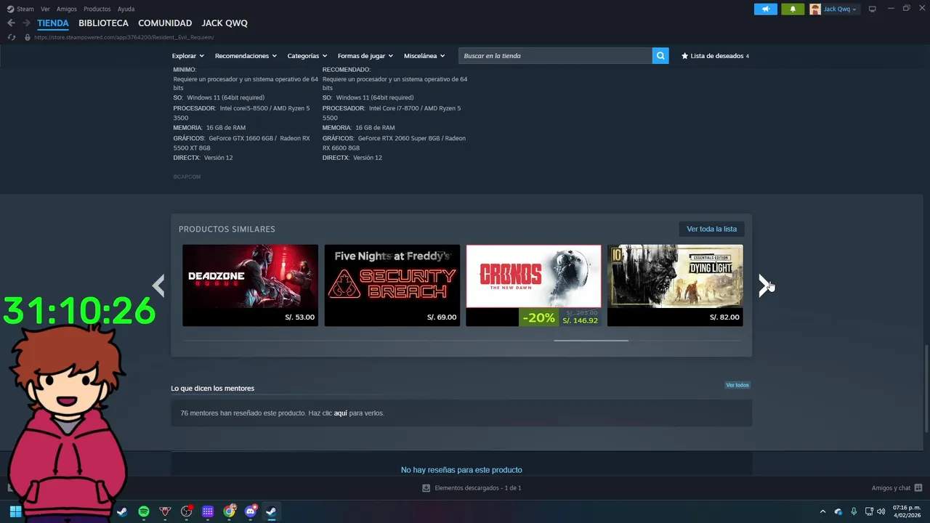
Task: Reload the store page
Action: (11, 37)
